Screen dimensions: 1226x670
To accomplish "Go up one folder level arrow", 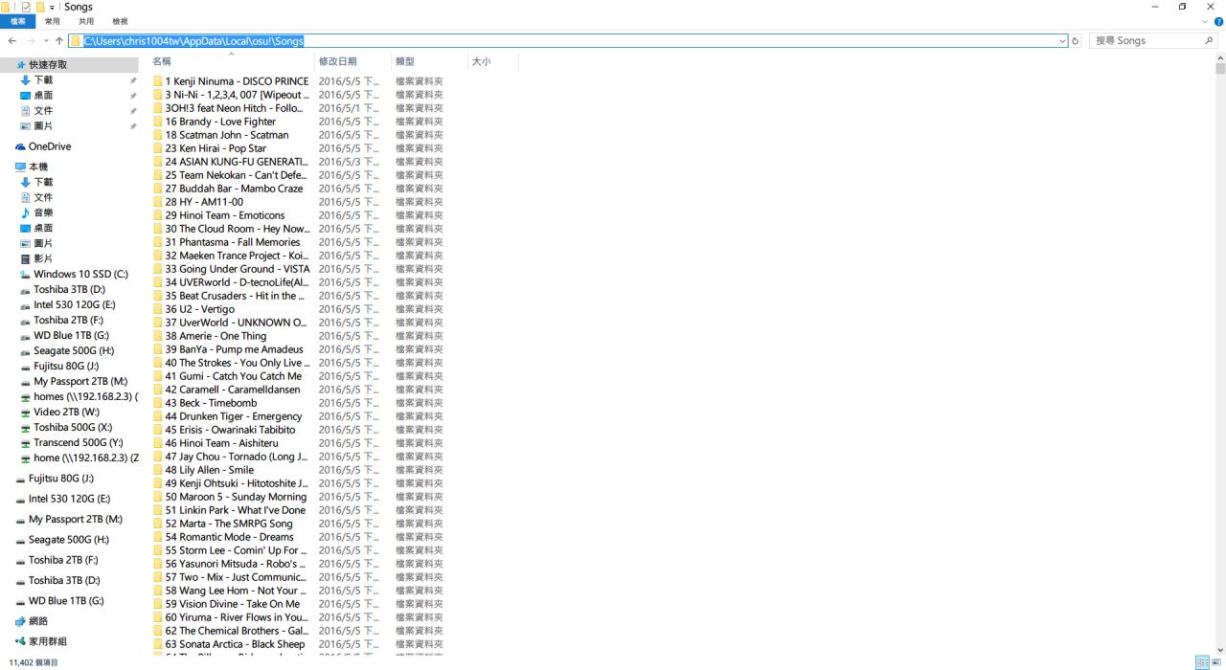I will point(59,41).
